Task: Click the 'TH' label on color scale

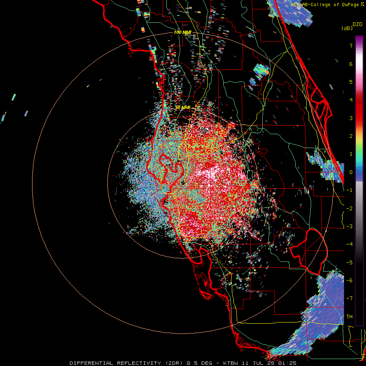Action: pyautogui.click(x=349, y=317)
